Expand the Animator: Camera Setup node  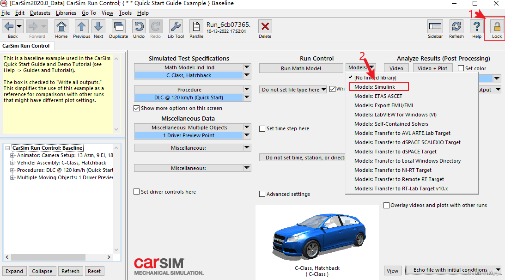pyautogui.click(x=12, y=155)
